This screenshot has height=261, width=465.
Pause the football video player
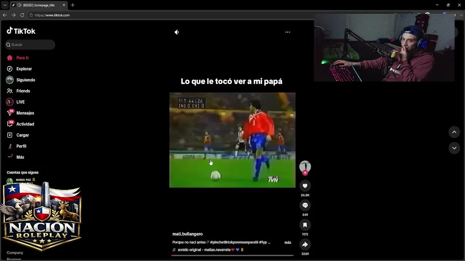click(232, 140)
